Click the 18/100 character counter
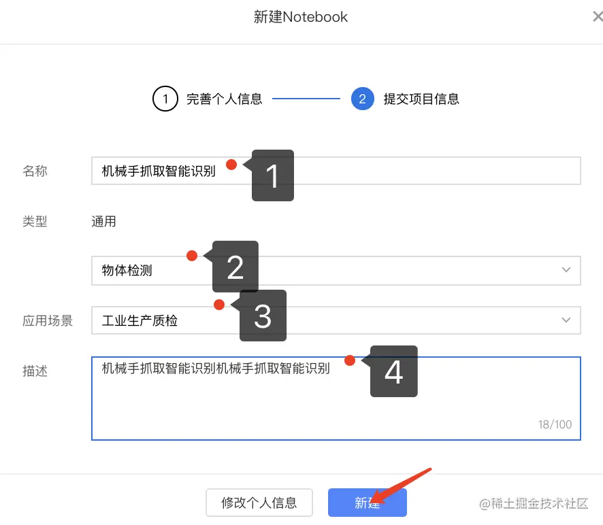Viewport: 603px width, 525px height. 554,424
